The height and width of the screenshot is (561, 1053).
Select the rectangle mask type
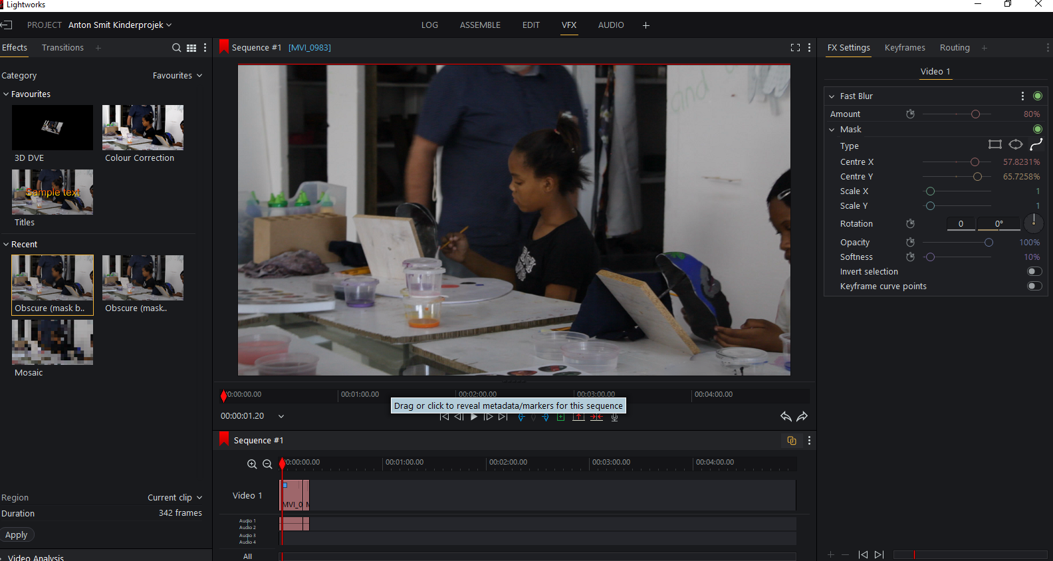pyautogui.click(x=995, y=145)
